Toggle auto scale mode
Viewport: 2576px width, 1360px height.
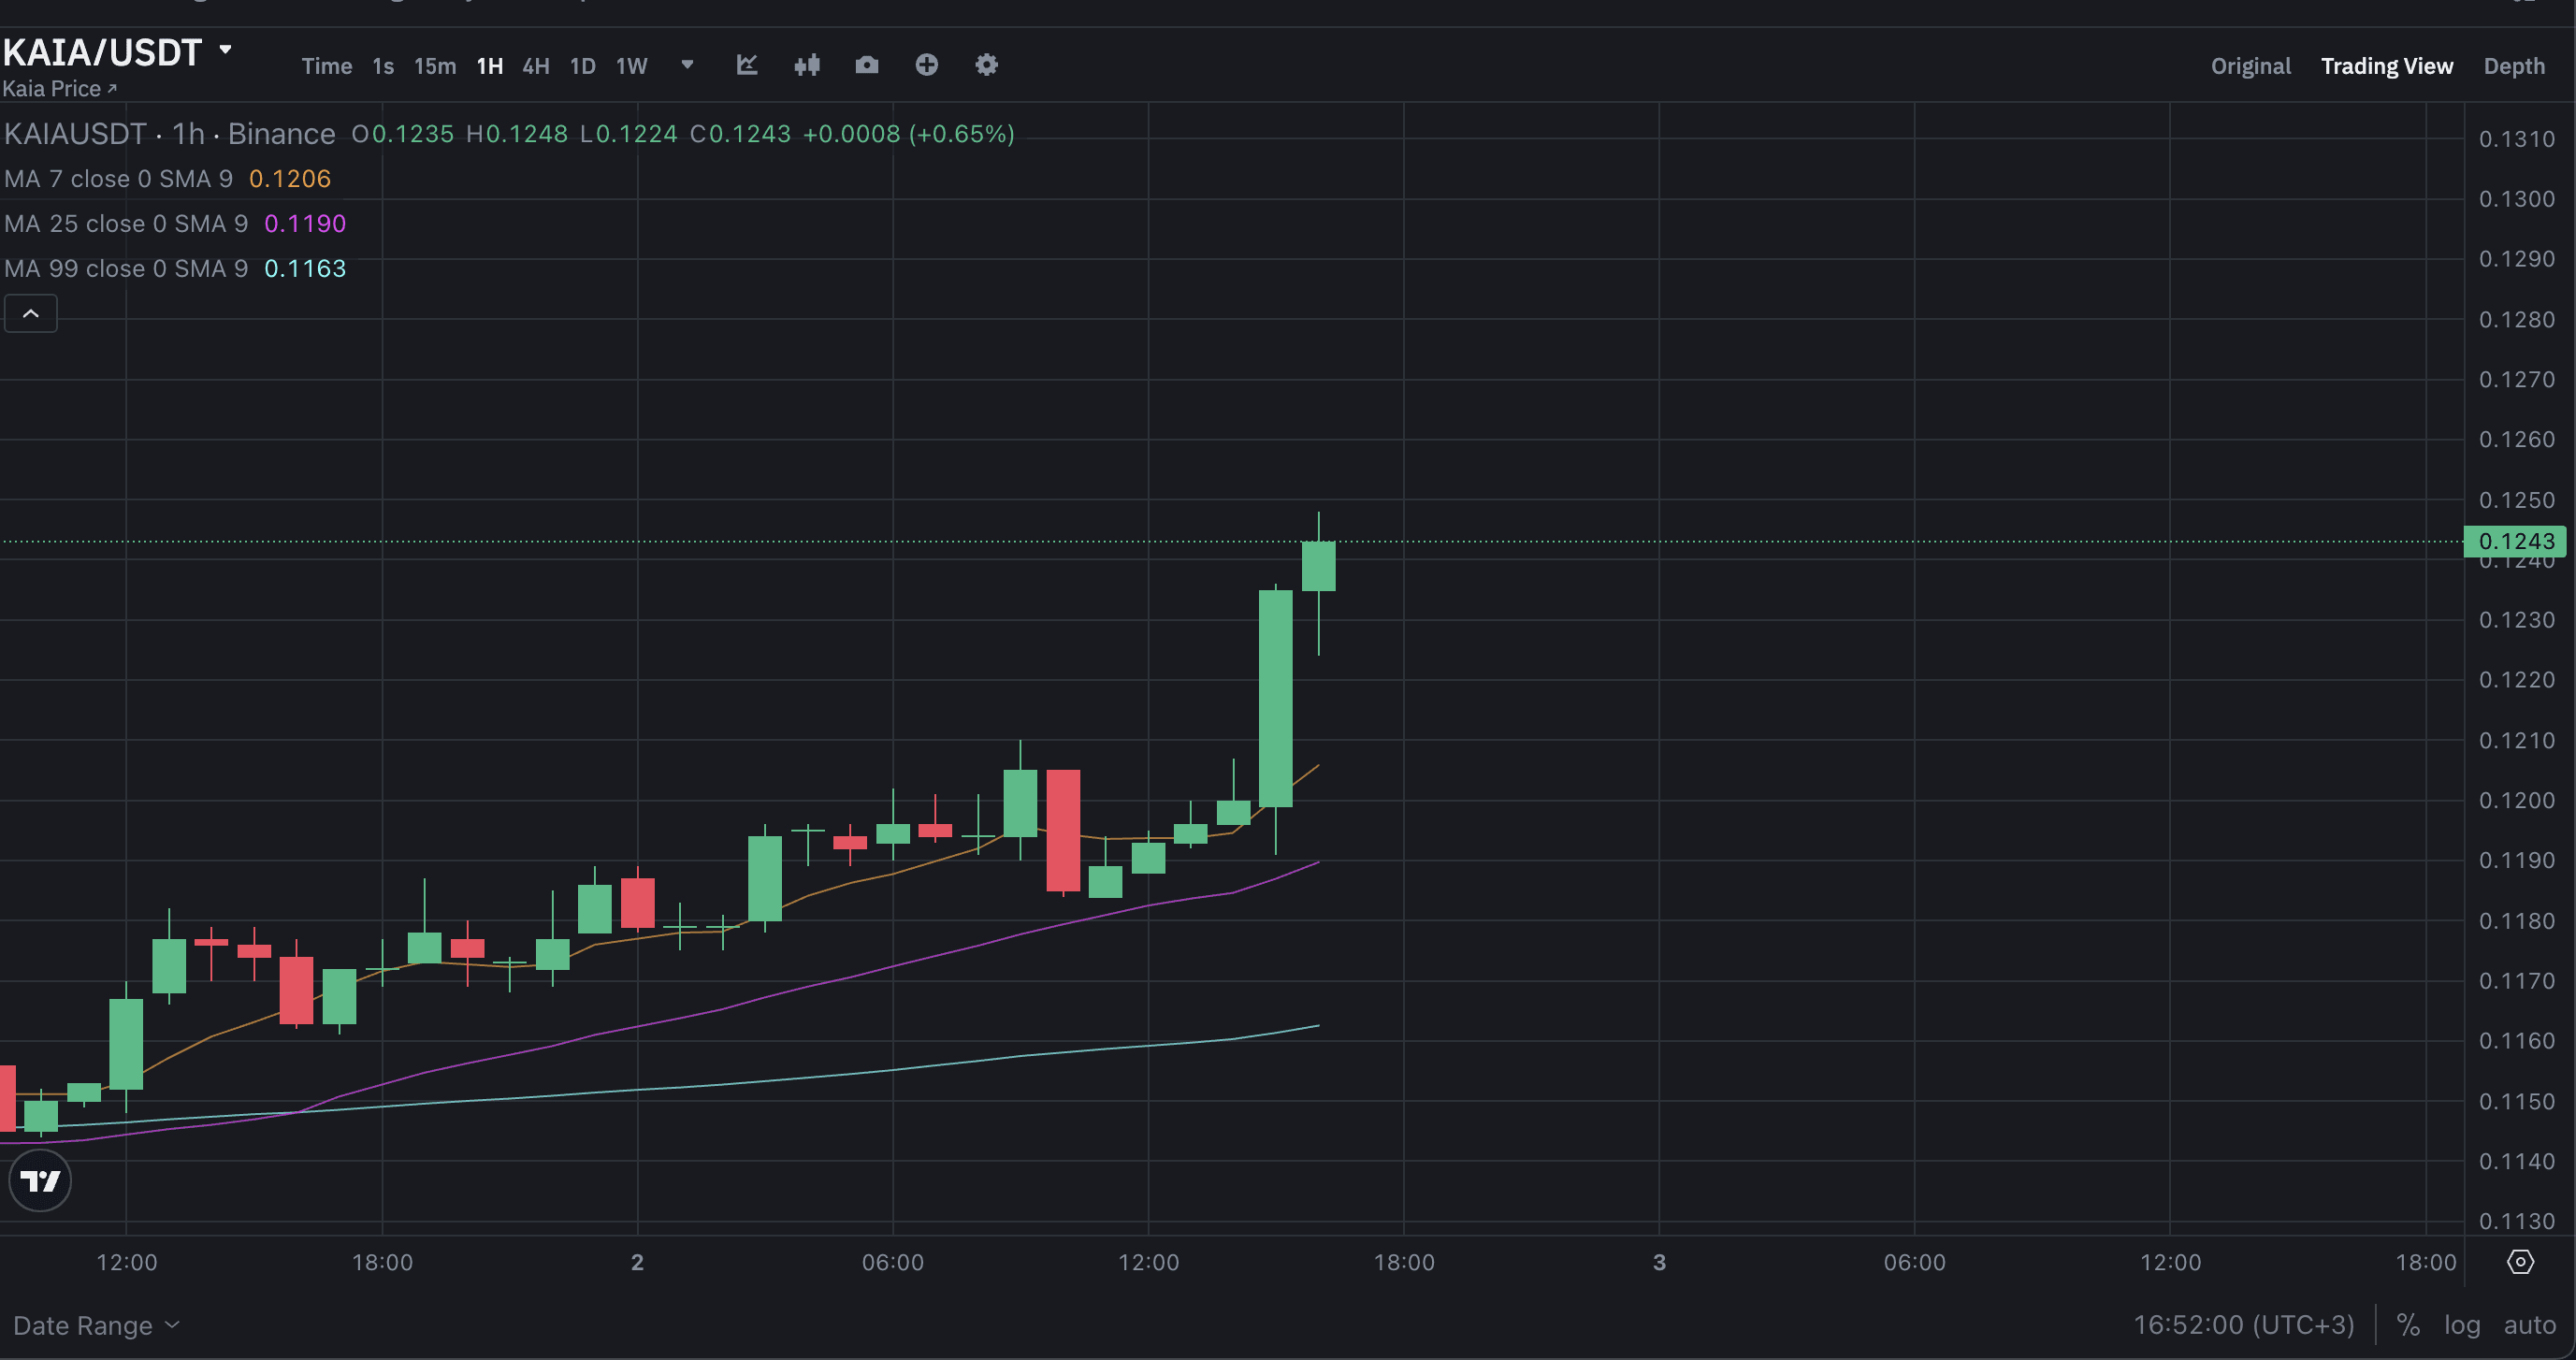point(2529,1325)
